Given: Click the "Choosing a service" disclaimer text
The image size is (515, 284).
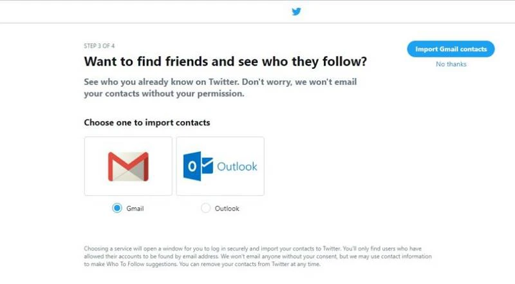Looking at the screenshot, I should point(129,248).
